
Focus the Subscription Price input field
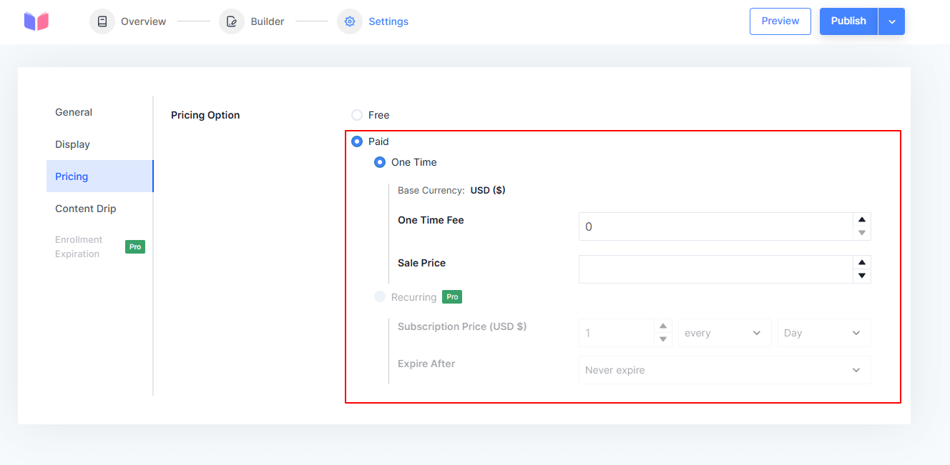click(617, 333)
